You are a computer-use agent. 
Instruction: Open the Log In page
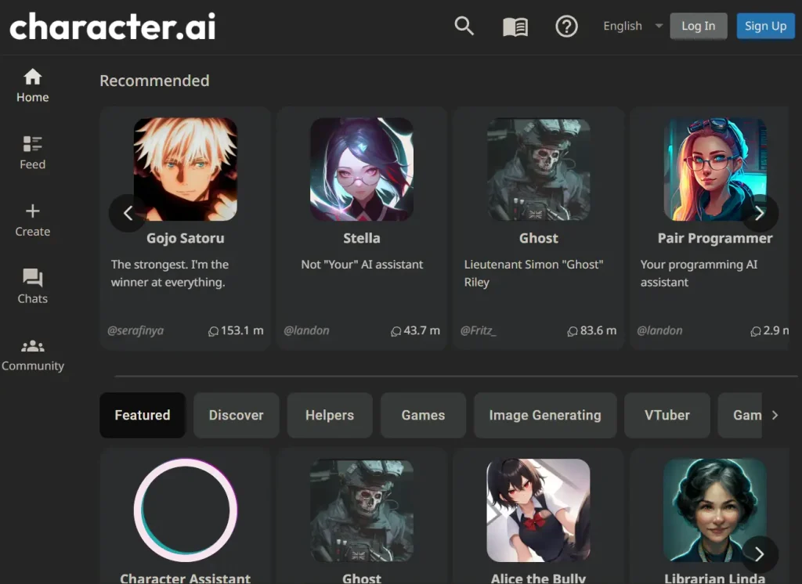pyautogui.click(x=699, y=26)
